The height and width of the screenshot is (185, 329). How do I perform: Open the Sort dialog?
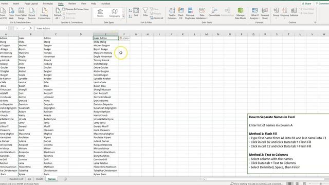[x=136, y=12]
